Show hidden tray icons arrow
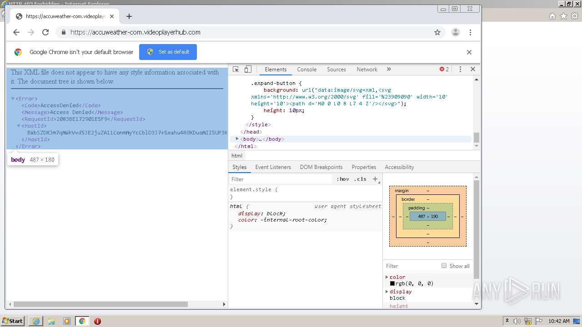Image resolution: width=582 pixels, height=327 pixels. [x=507, y=321]
